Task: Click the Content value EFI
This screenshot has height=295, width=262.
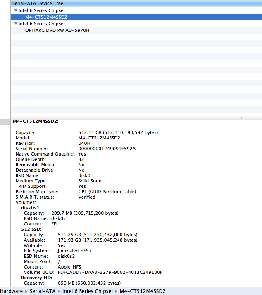Action: tap(54, 224)
